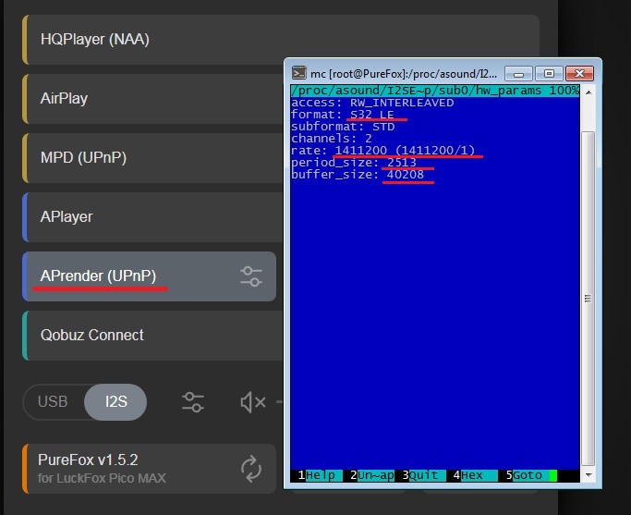Maximize the mc terminal window

(549, 72)
